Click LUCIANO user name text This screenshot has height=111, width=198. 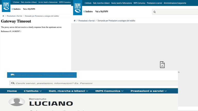[51, 104]
